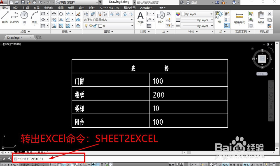Toggle layer on/off lightbulb icon
Screen dimensions: 280x166
86,26
